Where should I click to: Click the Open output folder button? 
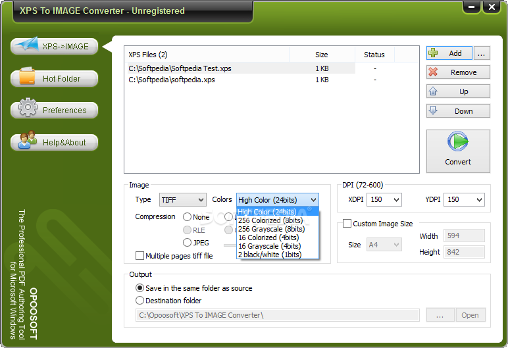[470, 315]
